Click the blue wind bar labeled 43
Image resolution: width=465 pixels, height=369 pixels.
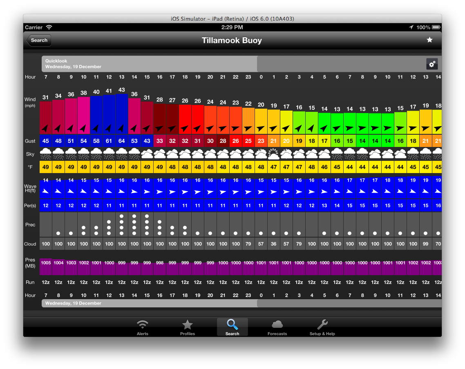pos(122,114)
